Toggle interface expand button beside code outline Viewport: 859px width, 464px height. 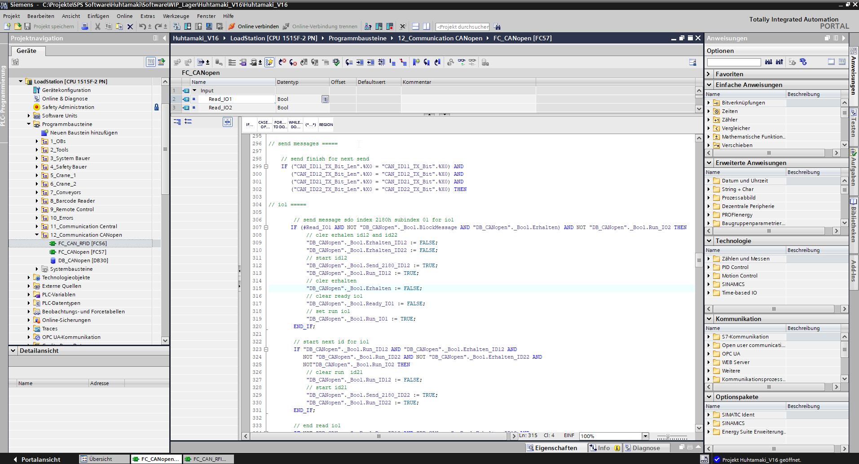point(228,122)
